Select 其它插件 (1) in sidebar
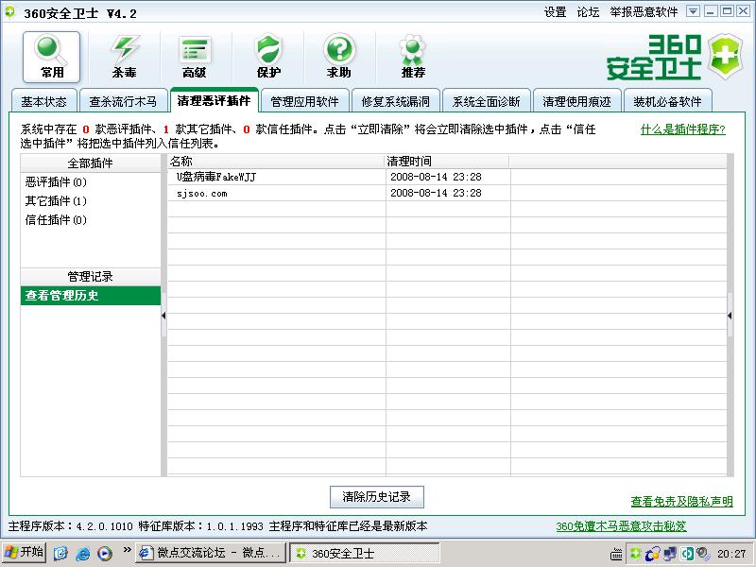The image size is (756, 567). pyautogui.click(x=56, y=201)
